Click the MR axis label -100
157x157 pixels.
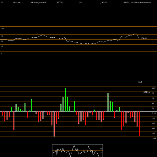(154, 138)
